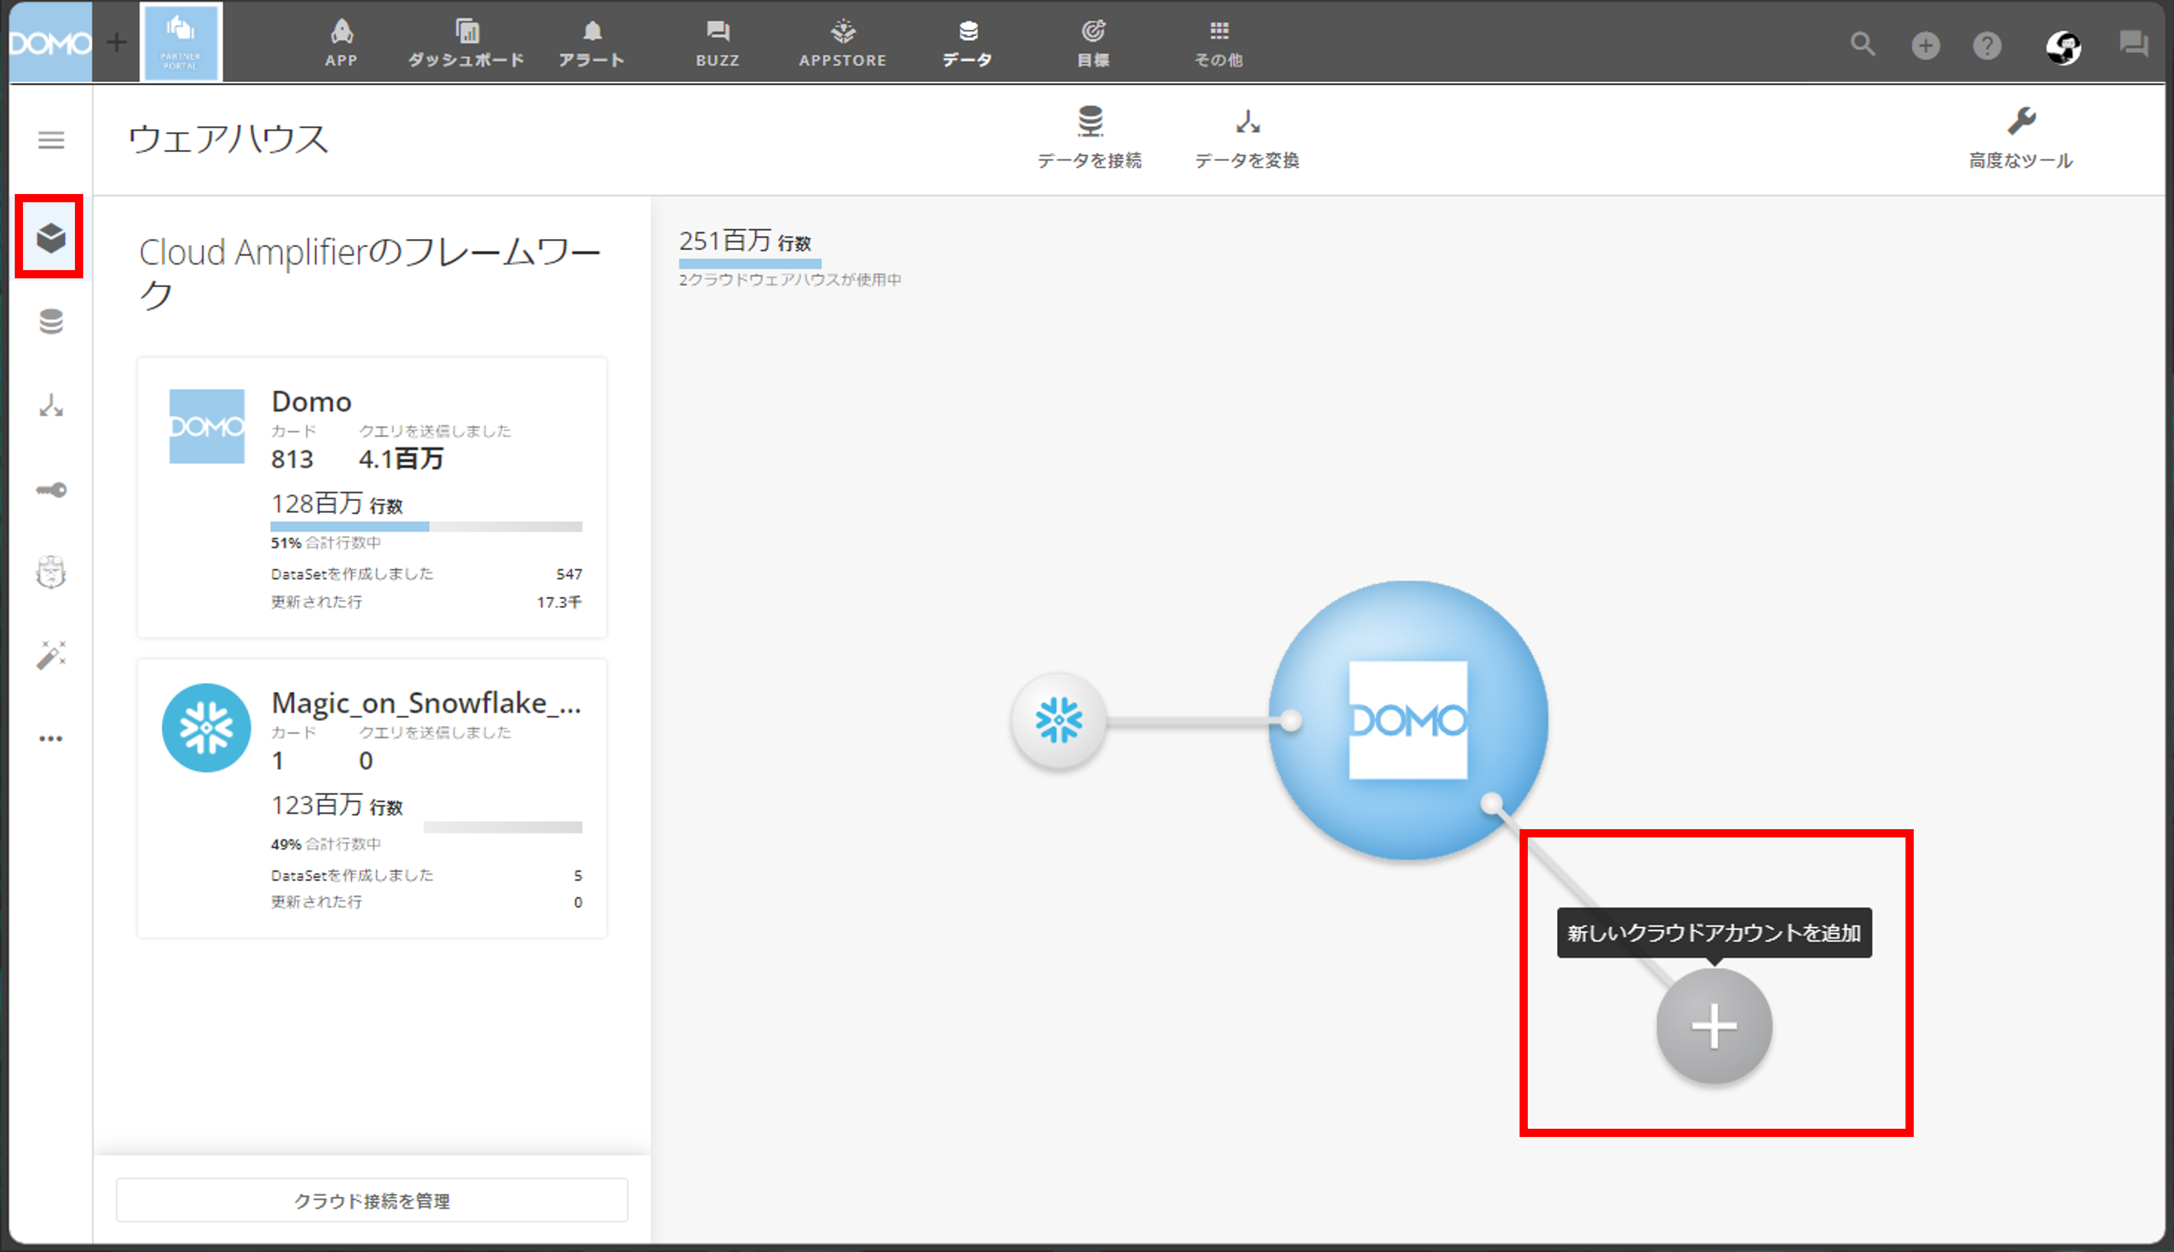Click データを接続 toolbar button
Screen dimensions: 2174x1252
1089,137
